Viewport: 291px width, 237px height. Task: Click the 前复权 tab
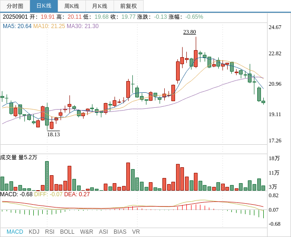click(x=129, y=6)
